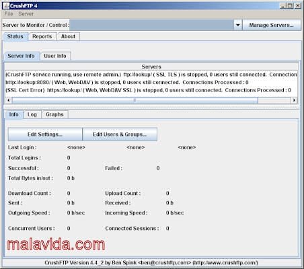Minimize the CrushFTP window
The height and width of the screenshot is (269, 304).
[283, 5]
